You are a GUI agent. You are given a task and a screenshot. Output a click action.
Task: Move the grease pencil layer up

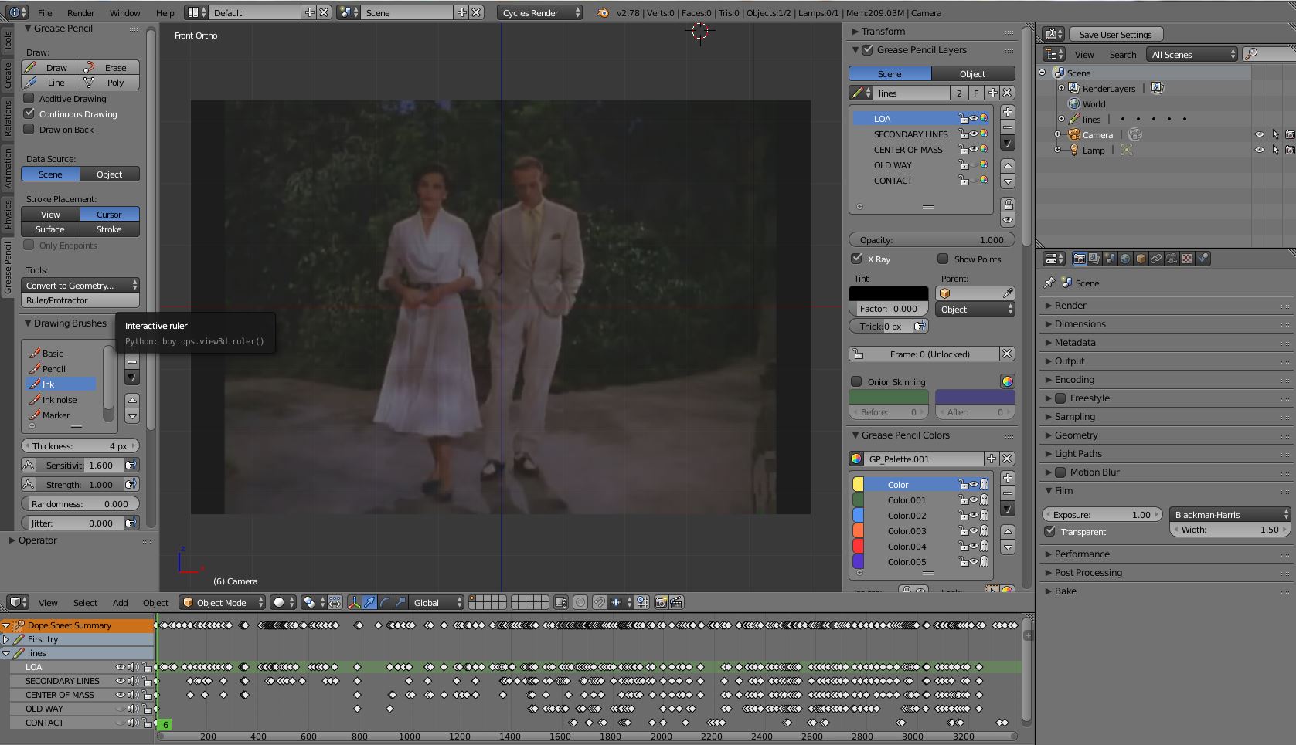click(x=1008, y=166)
